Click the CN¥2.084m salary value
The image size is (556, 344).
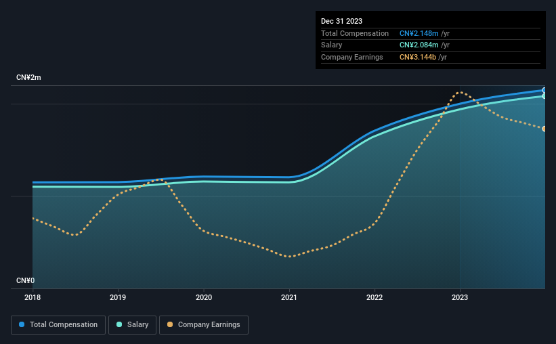point(419,45)
